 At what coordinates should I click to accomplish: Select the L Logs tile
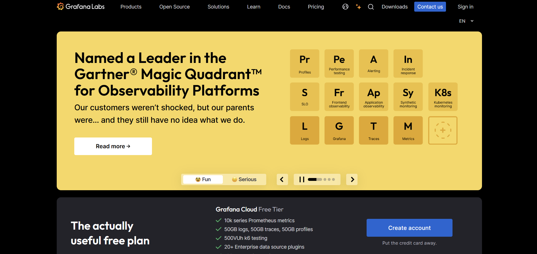pos(305,130)
